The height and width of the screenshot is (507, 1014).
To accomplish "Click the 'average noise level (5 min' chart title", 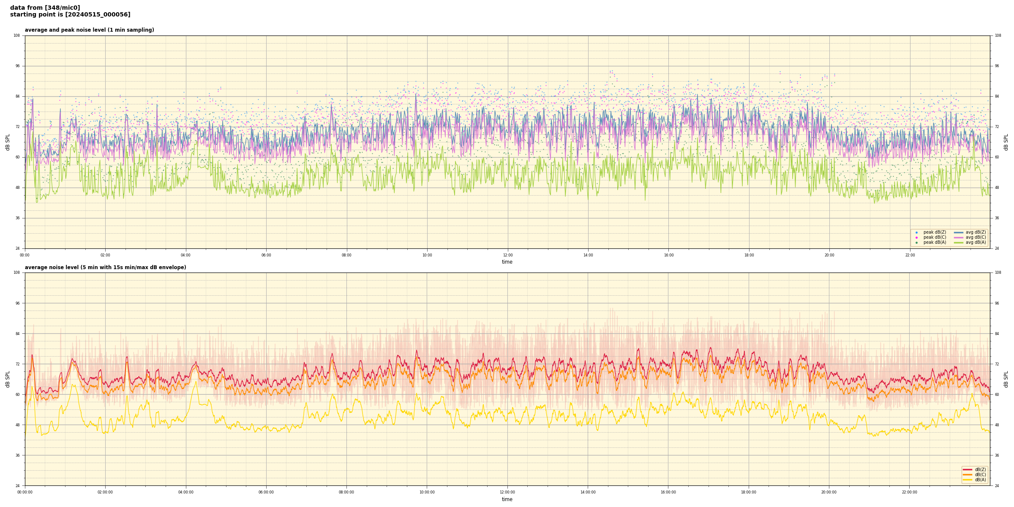I will pos(105,267).
